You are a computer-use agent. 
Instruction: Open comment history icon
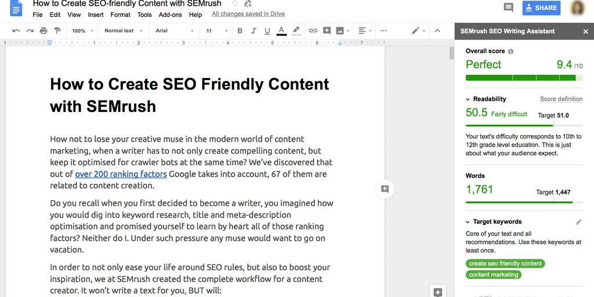coord(508,8)
